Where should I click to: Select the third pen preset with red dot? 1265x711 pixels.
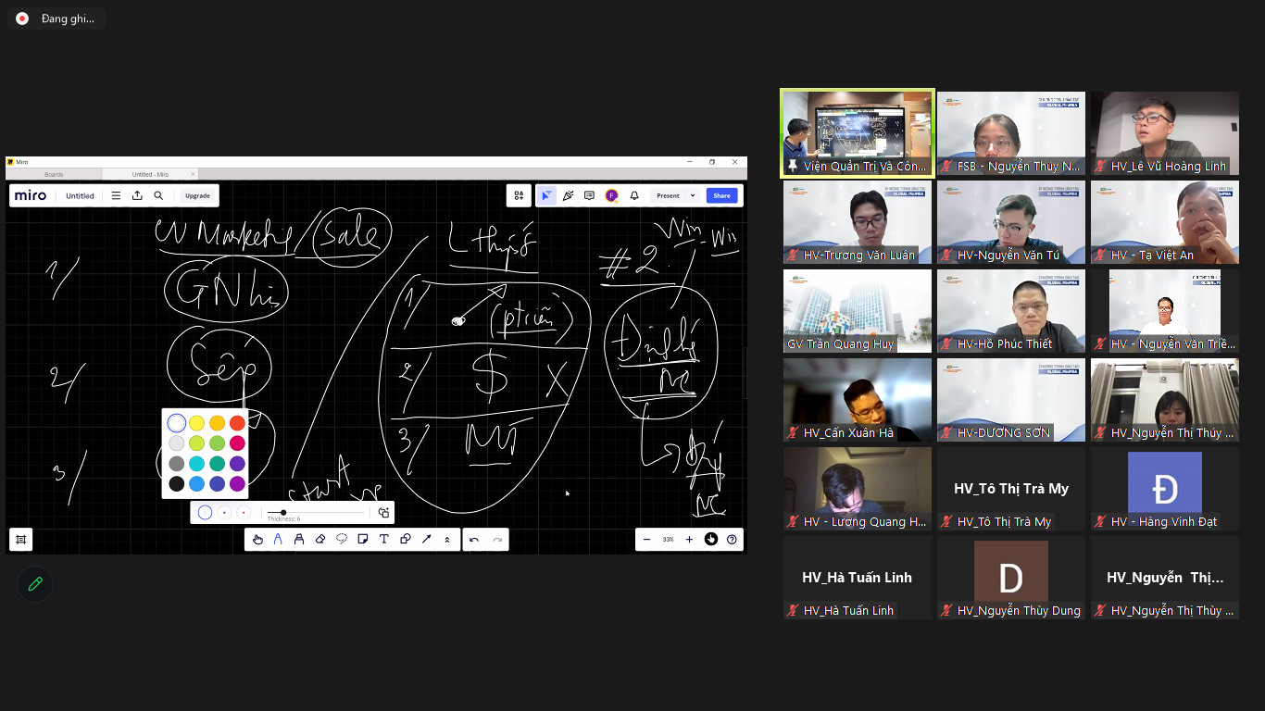[244, 512]
